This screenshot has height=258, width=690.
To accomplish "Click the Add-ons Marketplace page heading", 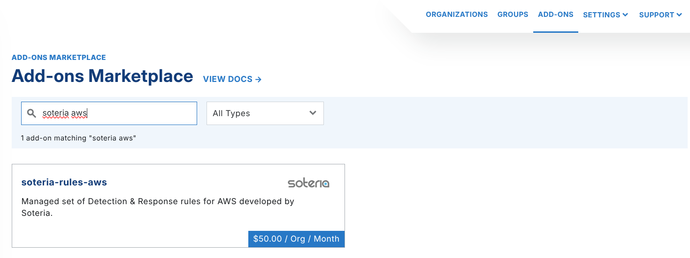I will click(x=102, y=76).
